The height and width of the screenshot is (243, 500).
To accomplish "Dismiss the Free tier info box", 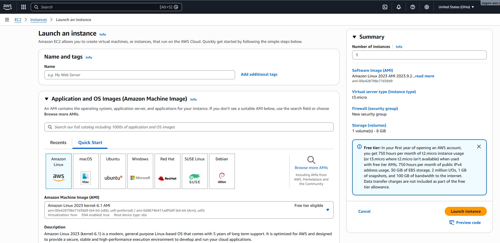I will pyautogui.click(x=479, y=147).
